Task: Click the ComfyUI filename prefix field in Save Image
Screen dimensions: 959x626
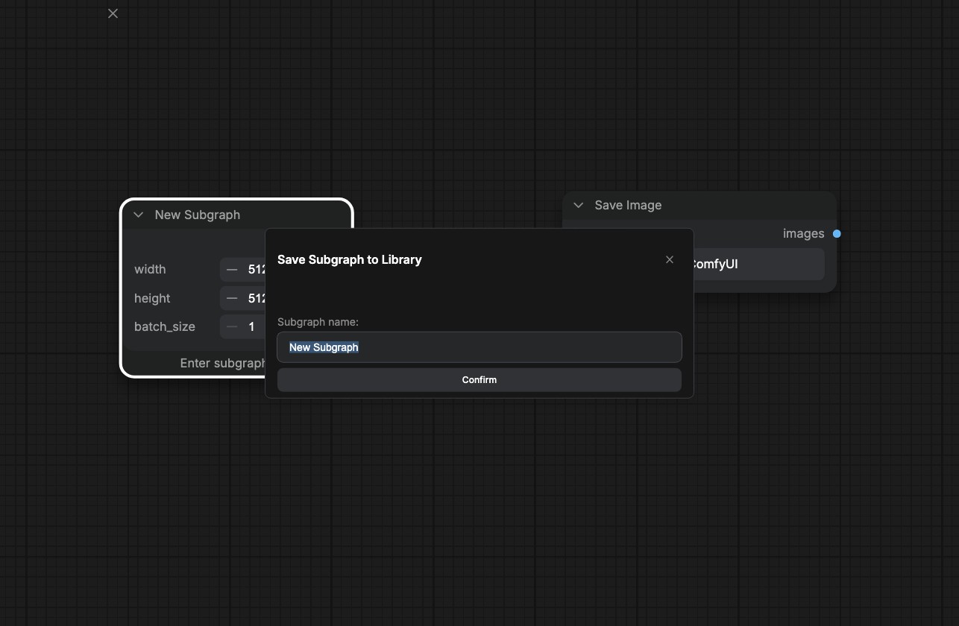Action: click(x=758, y=264)
